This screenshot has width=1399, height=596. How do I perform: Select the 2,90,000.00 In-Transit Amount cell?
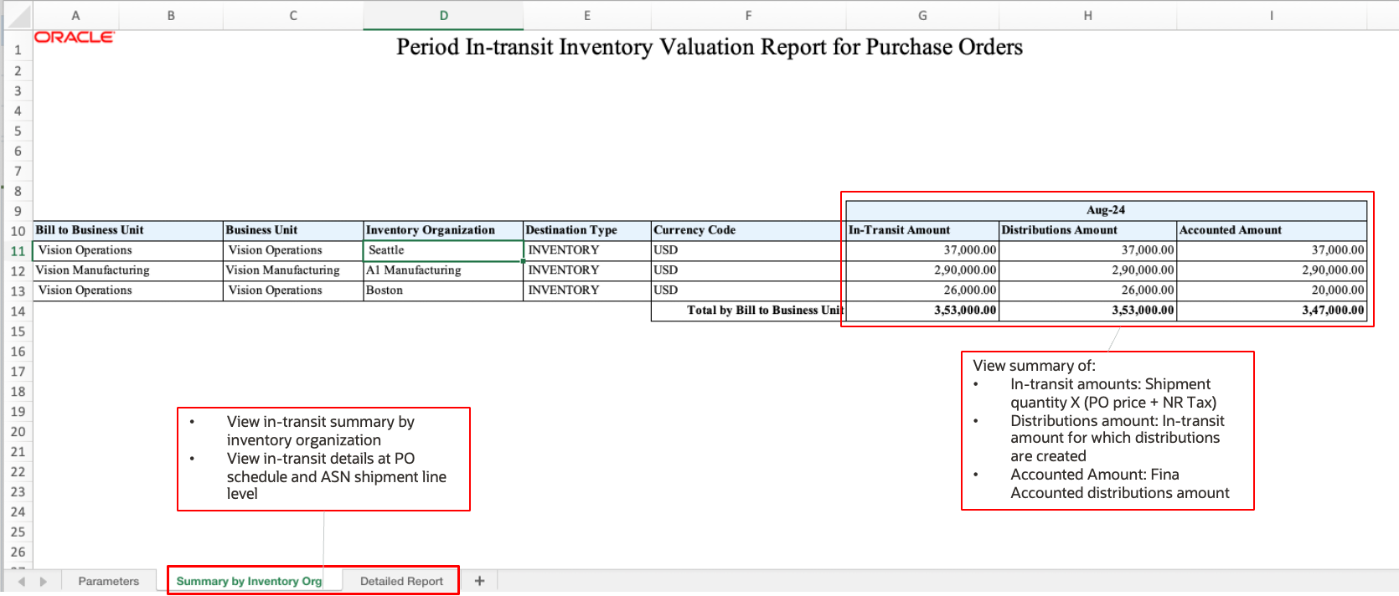tap(922, 270)
